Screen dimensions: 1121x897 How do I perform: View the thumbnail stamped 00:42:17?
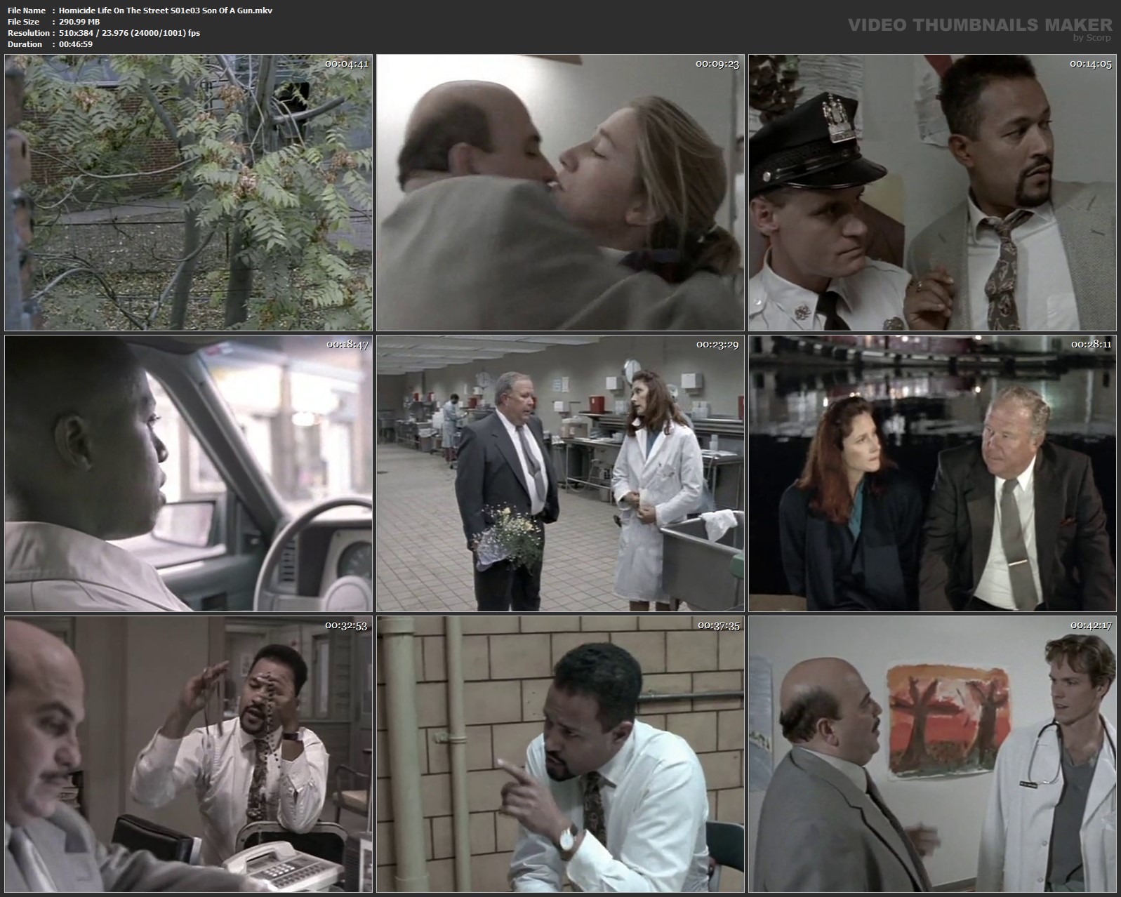[932, 754]
